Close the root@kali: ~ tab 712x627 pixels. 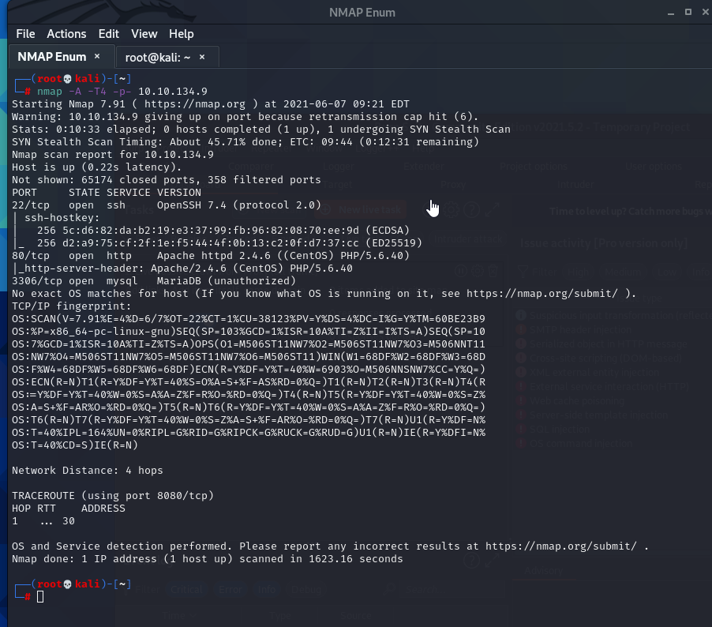coord(202,57)
